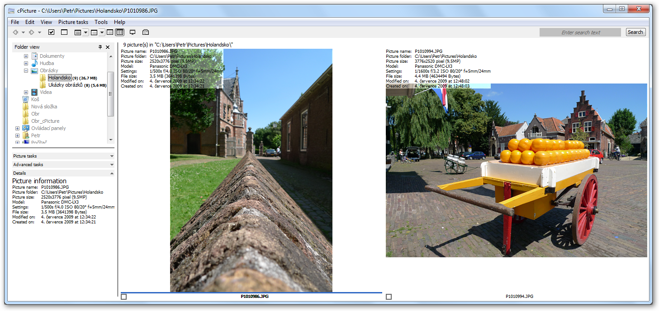The image size is (659, 311).
Task: Click the select-all checkmark toolbar icon
Action: (x=51, y=32)
